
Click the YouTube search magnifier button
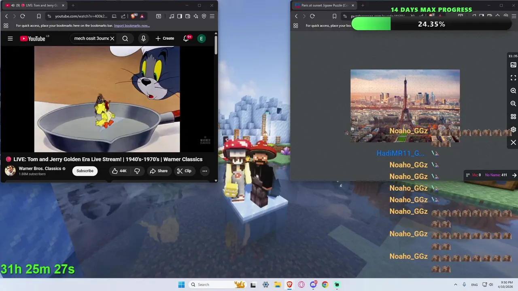(125, 38)
